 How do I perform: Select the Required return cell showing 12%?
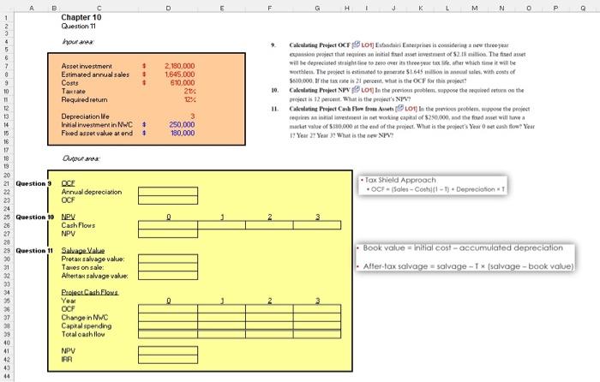point(189,99)
